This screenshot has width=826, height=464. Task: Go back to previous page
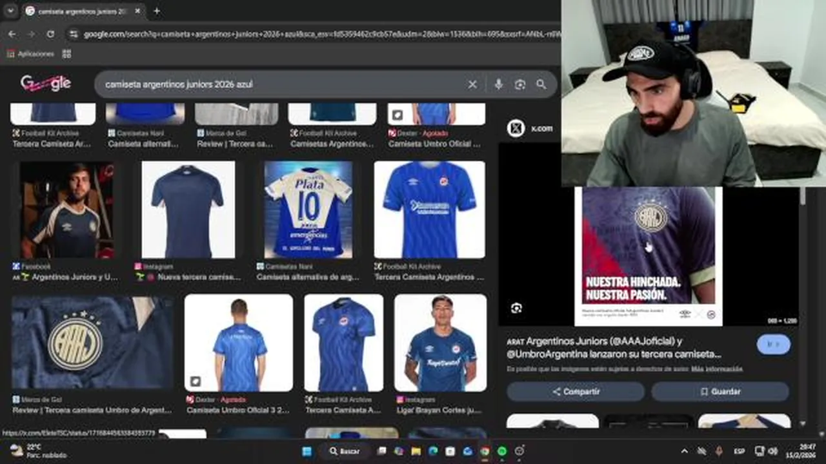pyautogui.click(x=12, y=34)
